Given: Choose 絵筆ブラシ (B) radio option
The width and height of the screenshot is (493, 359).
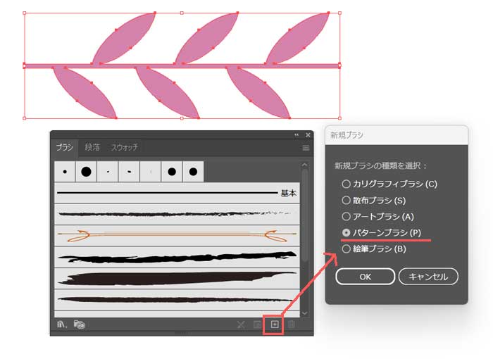Looking at the screenshot, I should point(374,249).
